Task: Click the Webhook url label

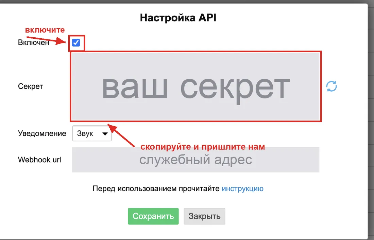Action: pyautogui.click(x=39, y=160)
